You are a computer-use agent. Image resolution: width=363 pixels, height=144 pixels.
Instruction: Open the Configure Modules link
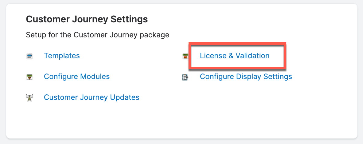[77, 76]
